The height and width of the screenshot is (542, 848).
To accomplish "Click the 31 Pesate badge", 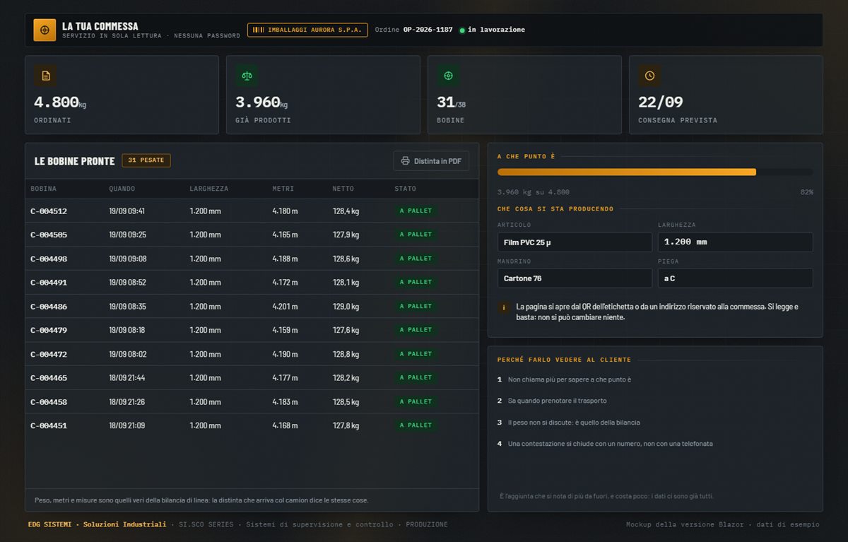I will click(x=146, y=160).
